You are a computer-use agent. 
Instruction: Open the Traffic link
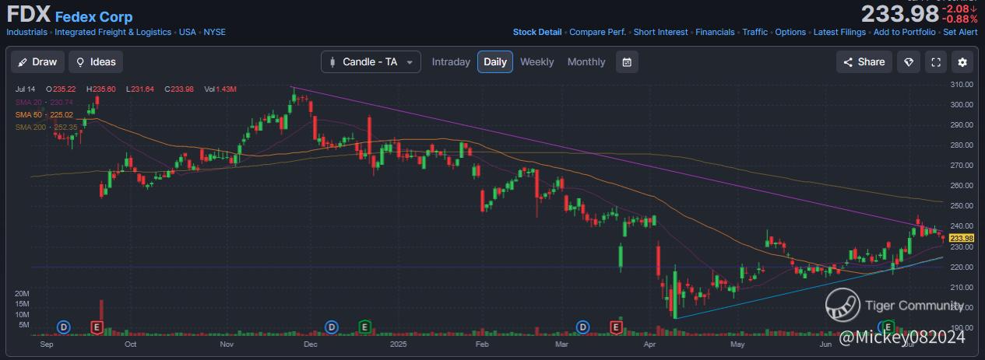(755, 33)
